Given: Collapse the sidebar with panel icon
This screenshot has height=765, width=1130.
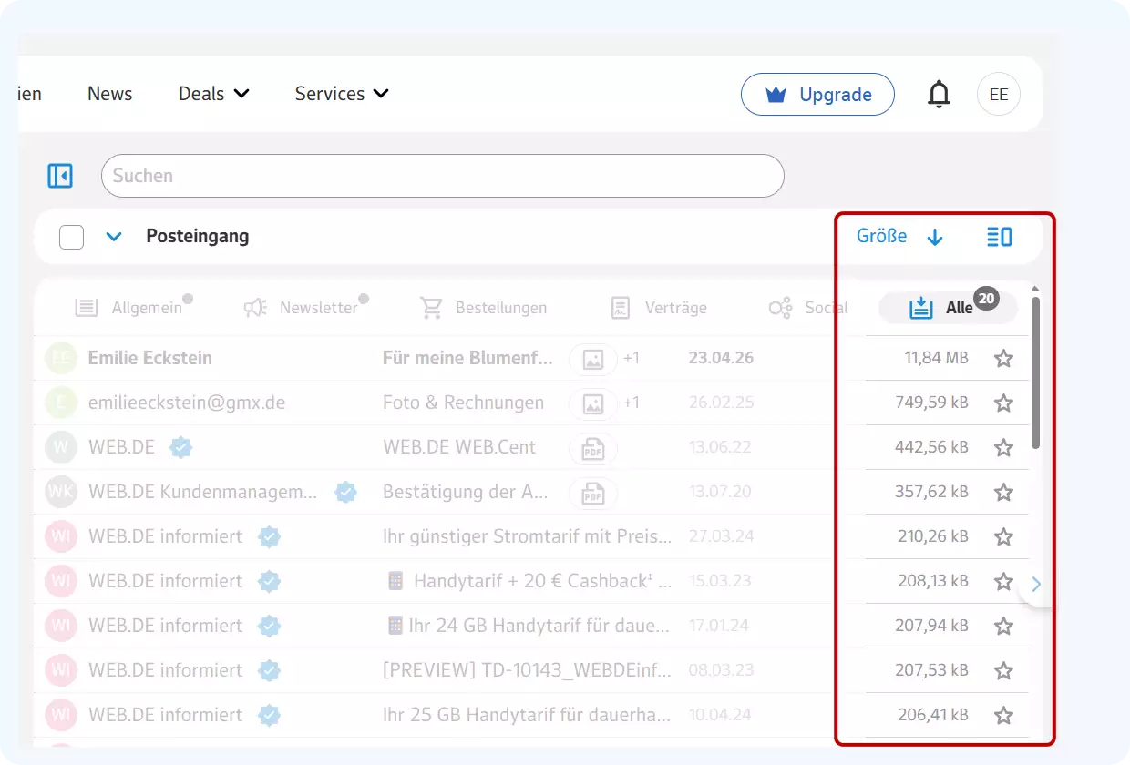Looking at the screenshot, I should click(60, 176).
